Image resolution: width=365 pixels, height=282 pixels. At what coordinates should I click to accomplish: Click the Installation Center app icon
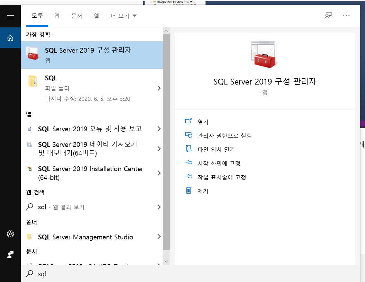pos(29,169)
